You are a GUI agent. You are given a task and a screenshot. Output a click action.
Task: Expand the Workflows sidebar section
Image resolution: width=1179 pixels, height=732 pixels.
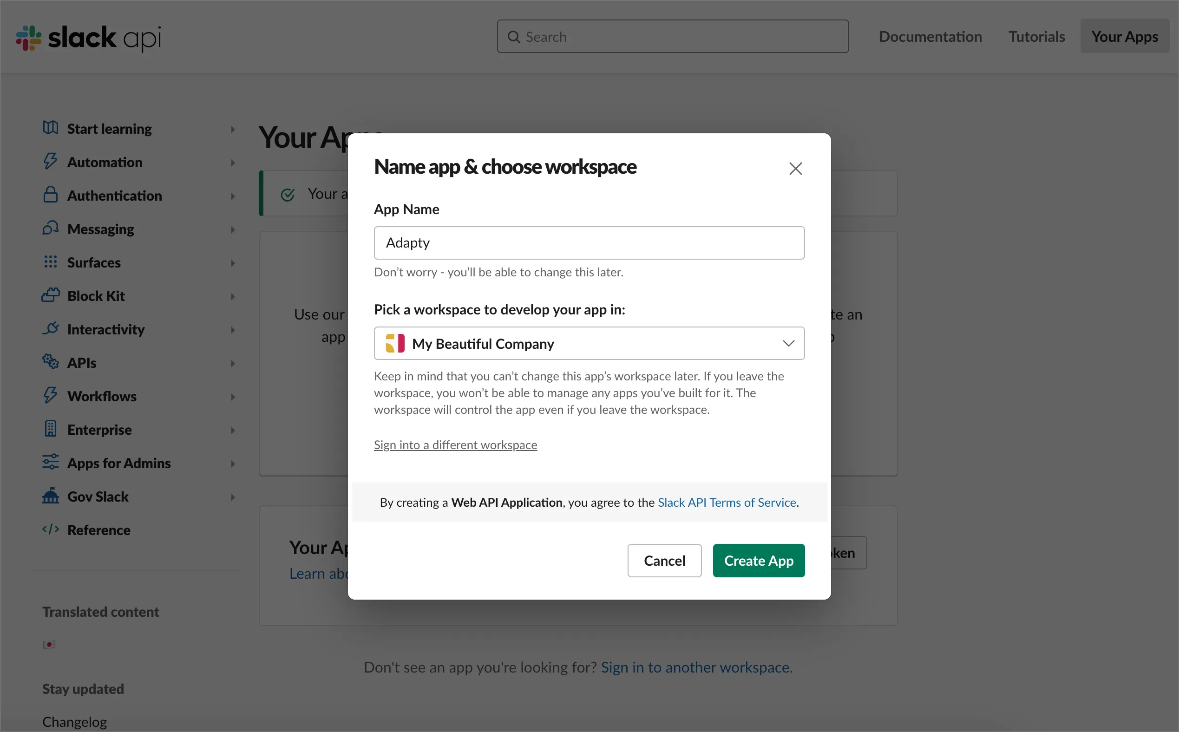click(233, 397)
